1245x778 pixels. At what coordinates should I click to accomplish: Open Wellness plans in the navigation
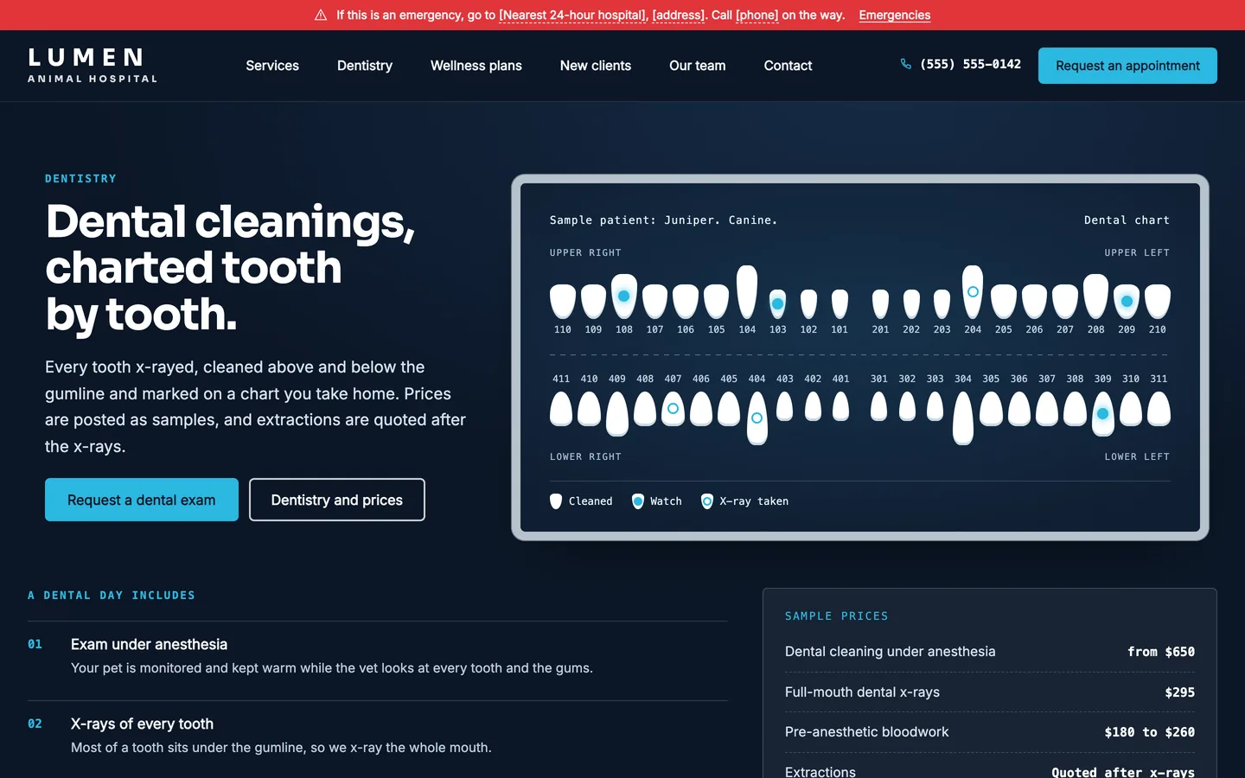click(476, 66)
